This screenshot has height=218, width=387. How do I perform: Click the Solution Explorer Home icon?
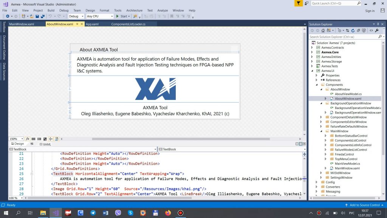(x=323, y=30)
